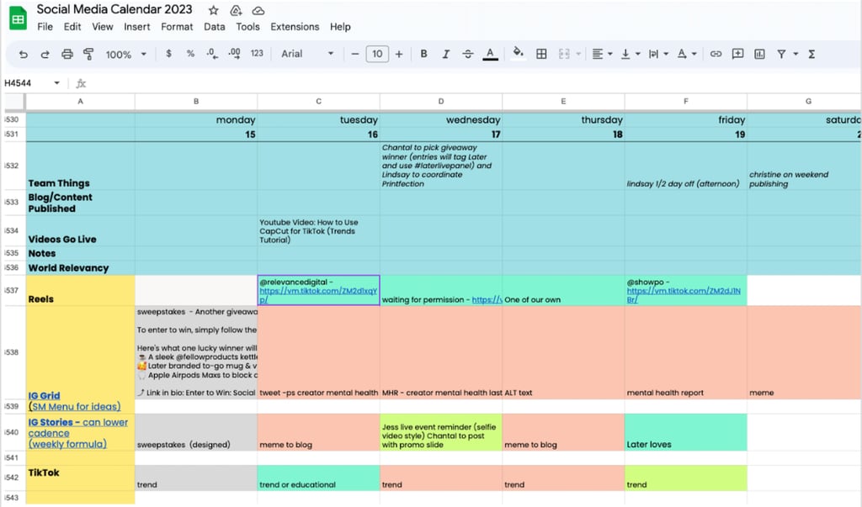Format as percent

190,54
